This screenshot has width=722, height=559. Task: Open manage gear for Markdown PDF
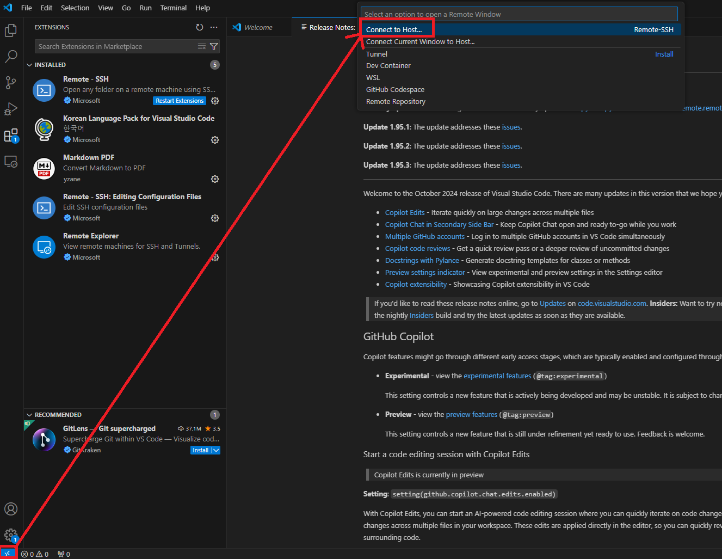215,179
